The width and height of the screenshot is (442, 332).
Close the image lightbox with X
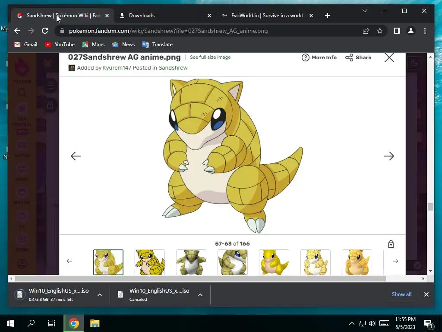(389, 57)
